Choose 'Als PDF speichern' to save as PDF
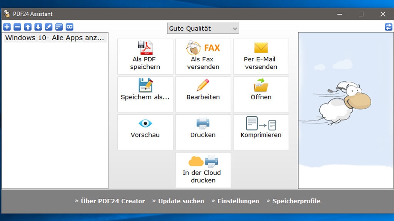Screen dimensions: 394x221 (x=145, y=56)
